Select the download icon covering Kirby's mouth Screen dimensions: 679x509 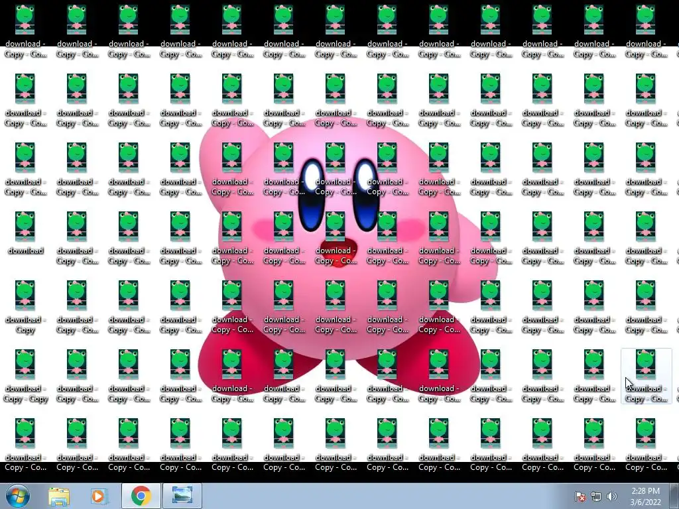tap(336, 239)
